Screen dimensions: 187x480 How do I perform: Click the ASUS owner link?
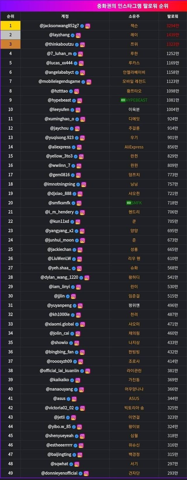(134, 398)
